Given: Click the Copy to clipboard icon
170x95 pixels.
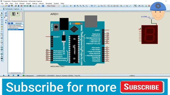Looking at the screenshot, I should tap(101, 6).
